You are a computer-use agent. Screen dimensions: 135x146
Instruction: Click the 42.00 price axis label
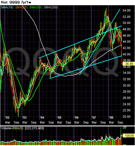point(126,48)
